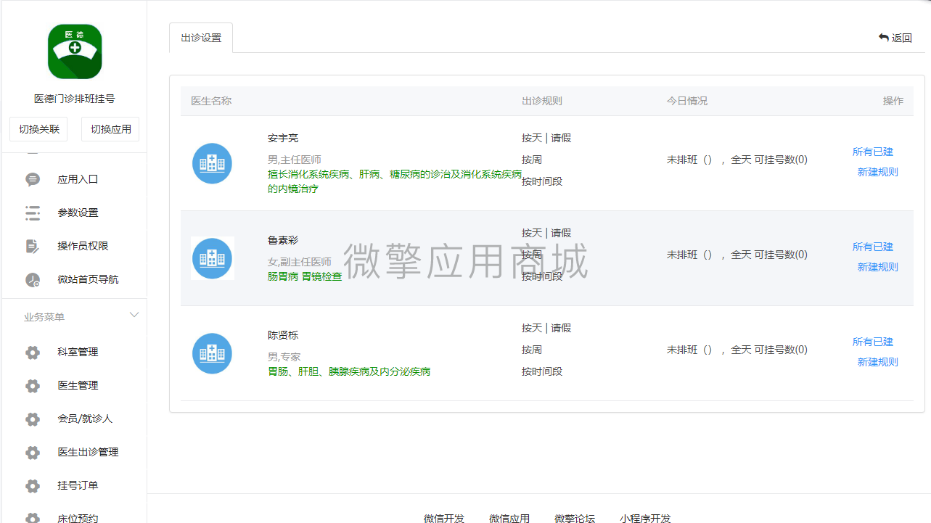The width and height of the screenshot is (931, 523).
Task: Click doctor name 鲁素彩
Action: (x=283, y=240)
